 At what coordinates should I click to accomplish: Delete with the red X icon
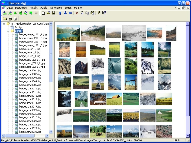tap(77, 13)
